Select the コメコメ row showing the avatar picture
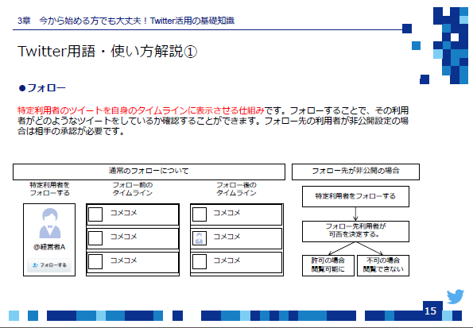Viewport: 473px width, 328px height. click(x=236, y=238)
